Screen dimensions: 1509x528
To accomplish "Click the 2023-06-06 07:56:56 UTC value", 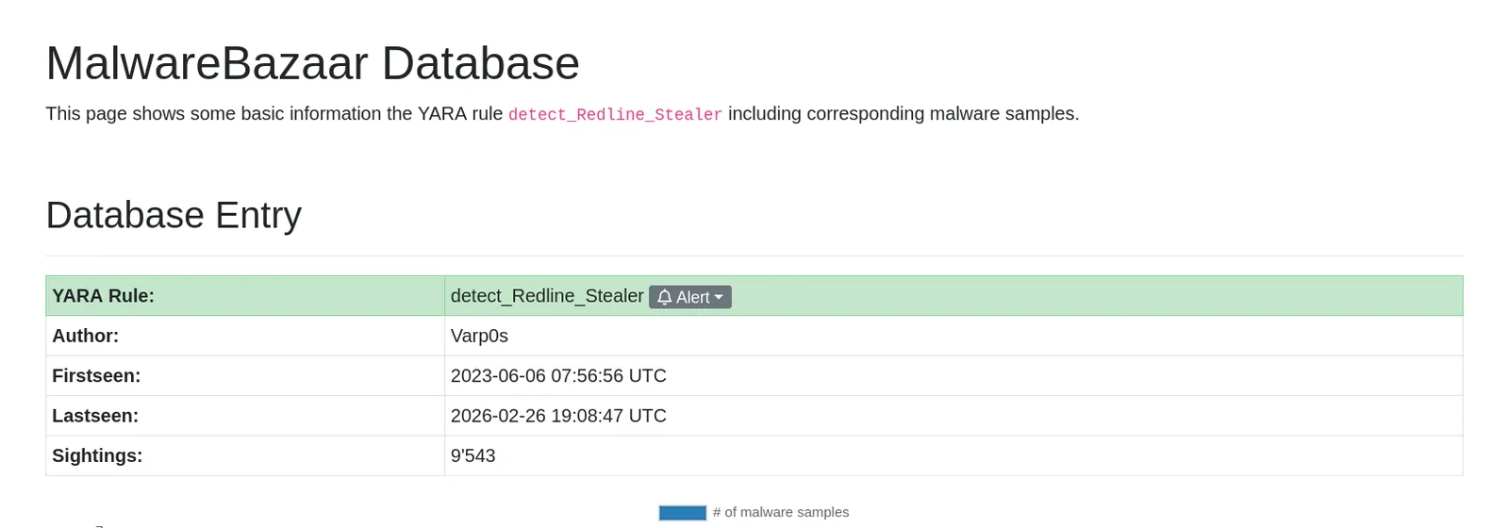I will click(x=558, y=375).
